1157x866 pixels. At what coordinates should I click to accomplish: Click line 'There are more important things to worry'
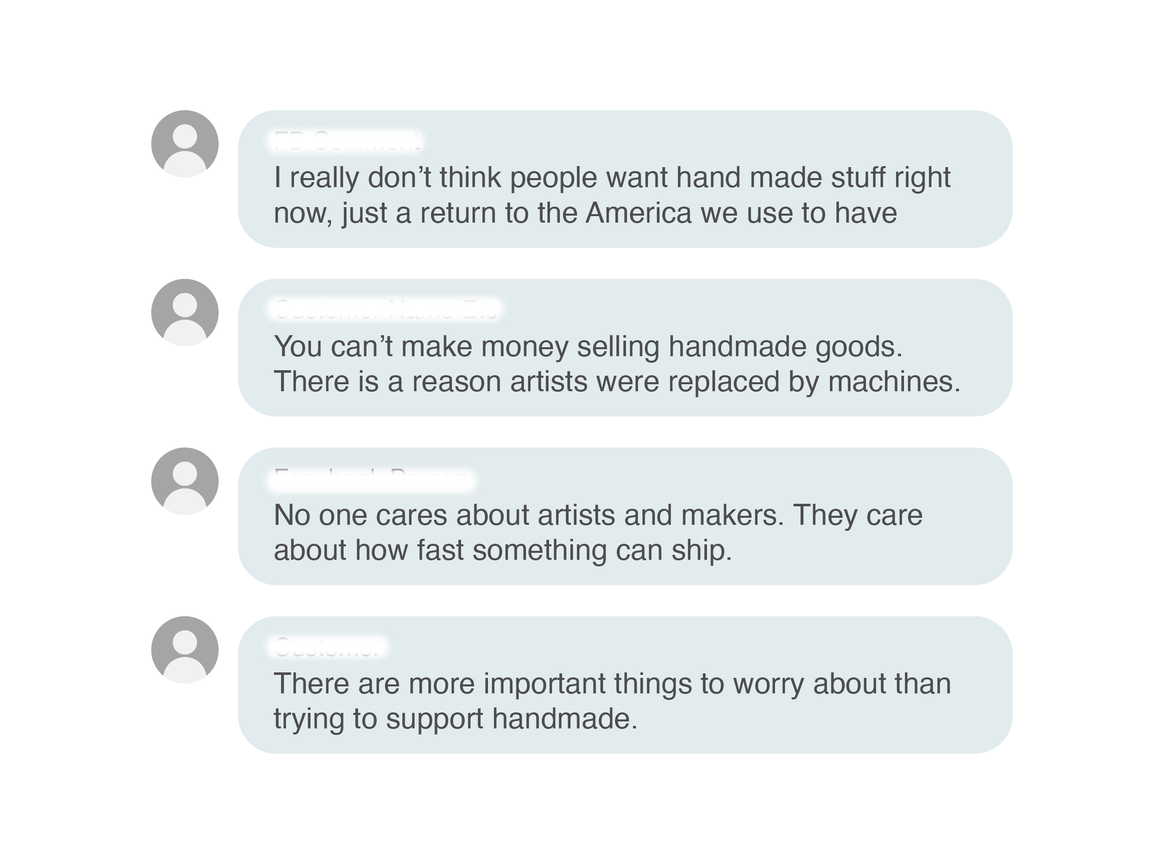612,683
